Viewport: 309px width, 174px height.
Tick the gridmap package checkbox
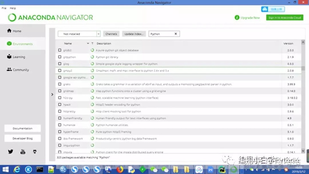(x=60, y=91)
